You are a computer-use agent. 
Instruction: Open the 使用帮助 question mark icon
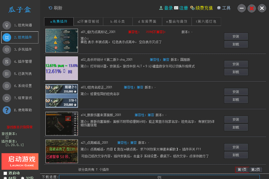pyautogui.click(x=7, y=110)
